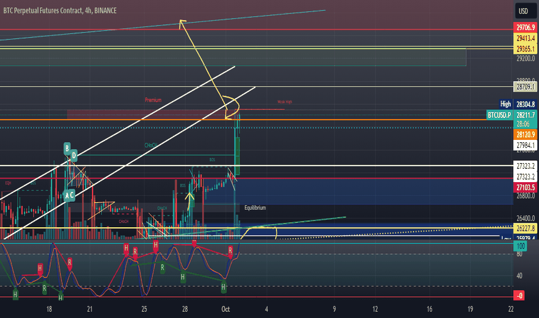Click the Weak High label

(x=285, y=102)
